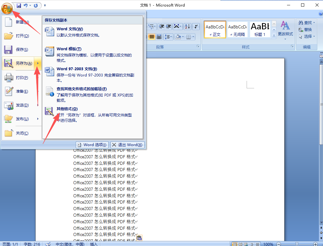Apply the 正文 style thumbnail
This screenshot has height=246, width=323.
tap(215, 29)
